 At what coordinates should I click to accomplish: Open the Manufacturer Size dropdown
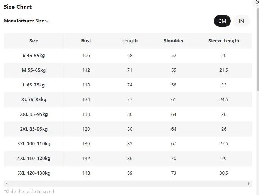tap(26, 21)
